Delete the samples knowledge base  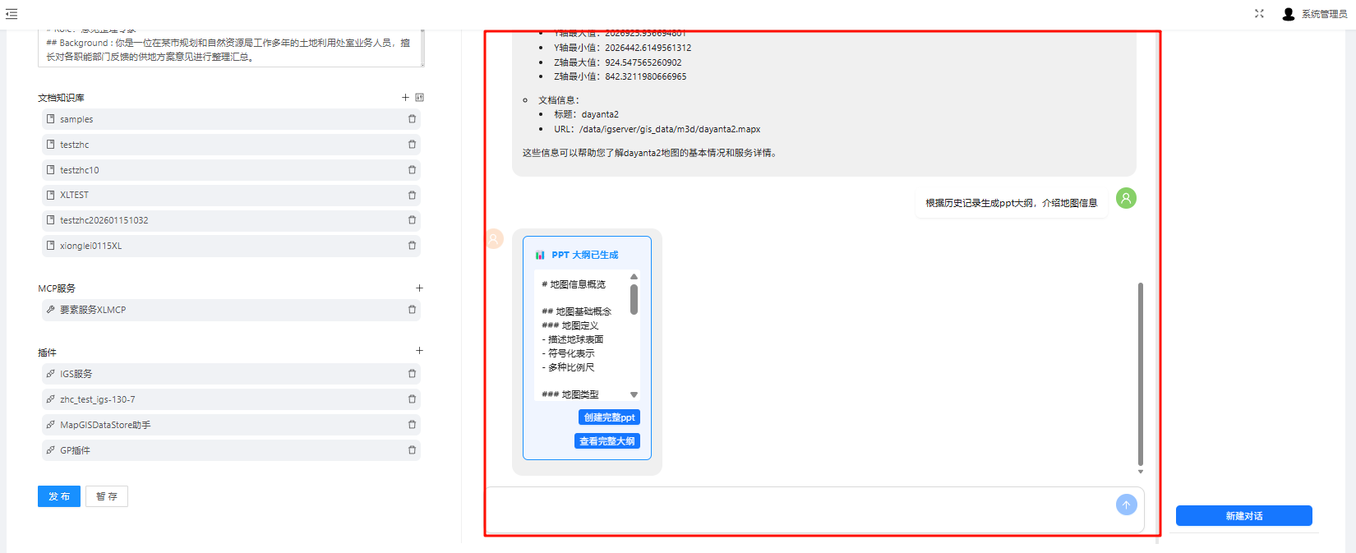[x=412, y=119]
